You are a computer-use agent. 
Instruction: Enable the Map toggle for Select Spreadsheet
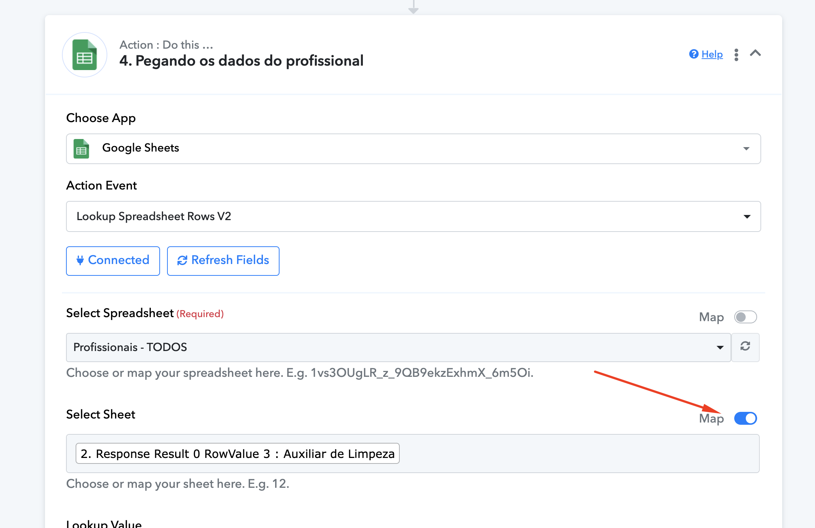(745, 317)
